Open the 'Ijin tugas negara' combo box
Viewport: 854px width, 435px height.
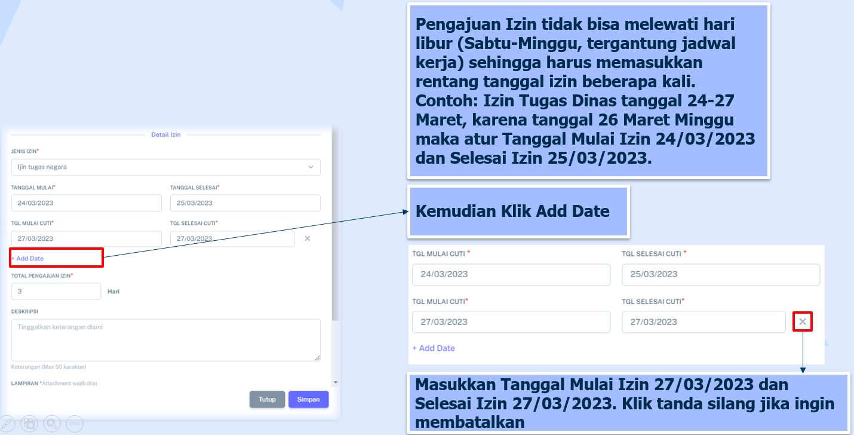161,167
